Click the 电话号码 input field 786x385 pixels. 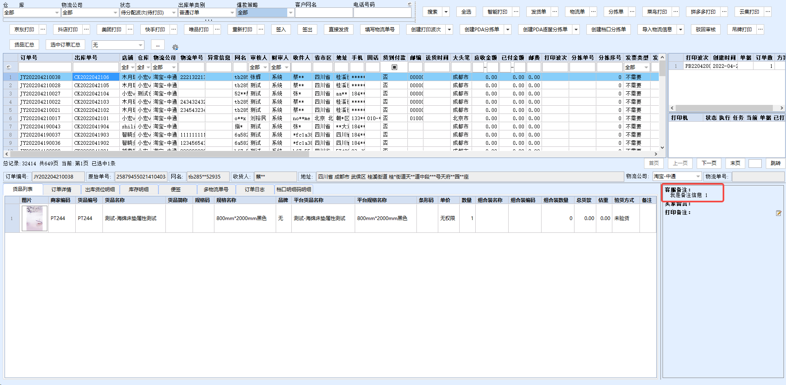pyautogui.click(x=382, y=13)
